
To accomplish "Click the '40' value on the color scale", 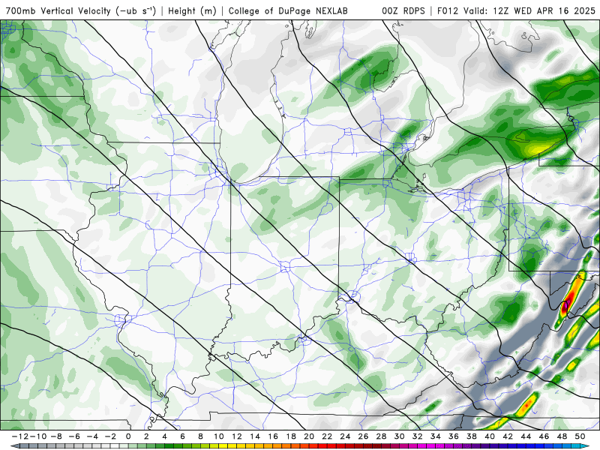I will [x=490, y=436].
